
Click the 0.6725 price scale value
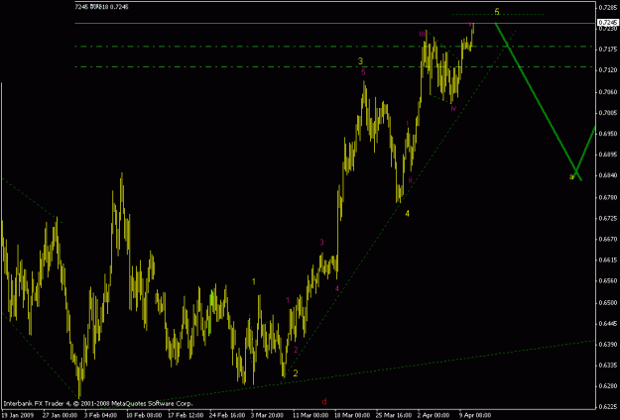tap(608, 218)
